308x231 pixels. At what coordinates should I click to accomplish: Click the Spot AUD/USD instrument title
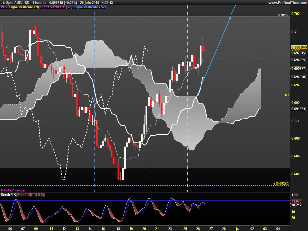18,3
